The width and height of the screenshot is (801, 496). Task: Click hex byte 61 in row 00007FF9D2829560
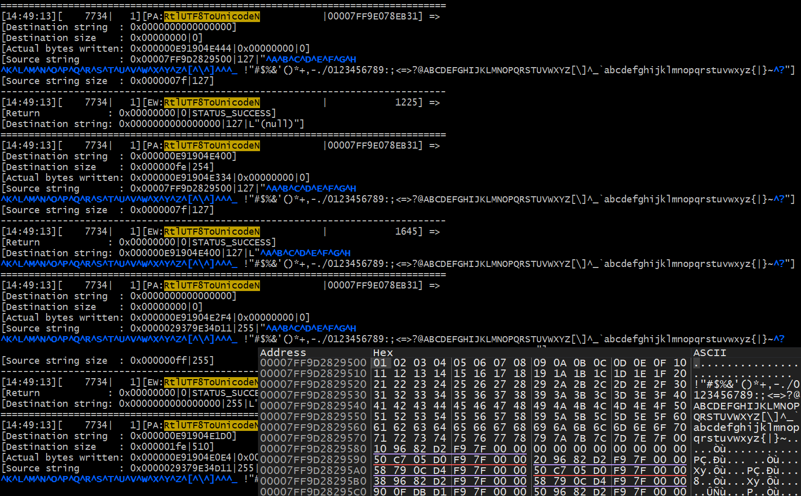380,427
